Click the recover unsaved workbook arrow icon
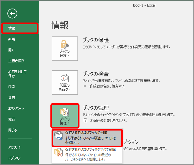This screenshot has width=194, height=165. click(58, 136)
